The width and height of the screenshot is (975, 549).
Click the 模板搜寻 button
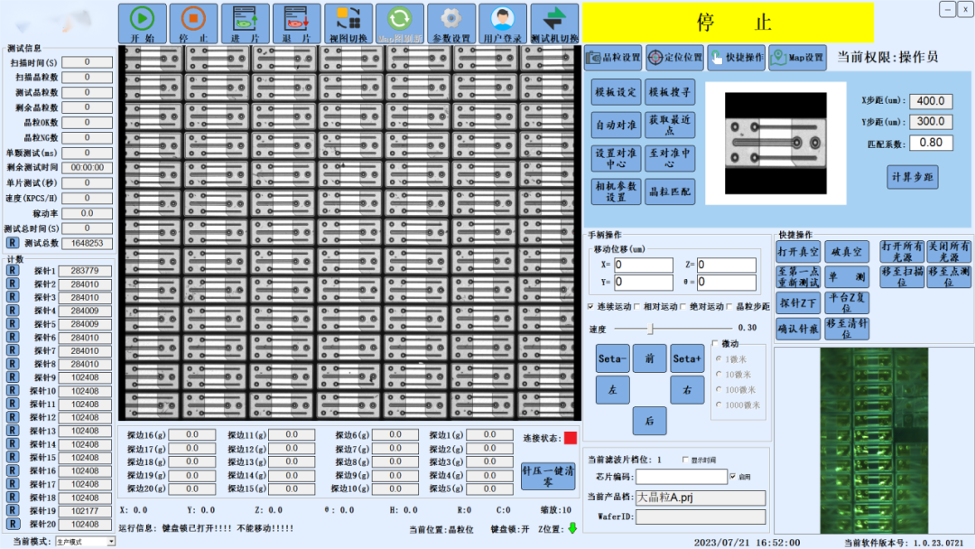[670, 93]
